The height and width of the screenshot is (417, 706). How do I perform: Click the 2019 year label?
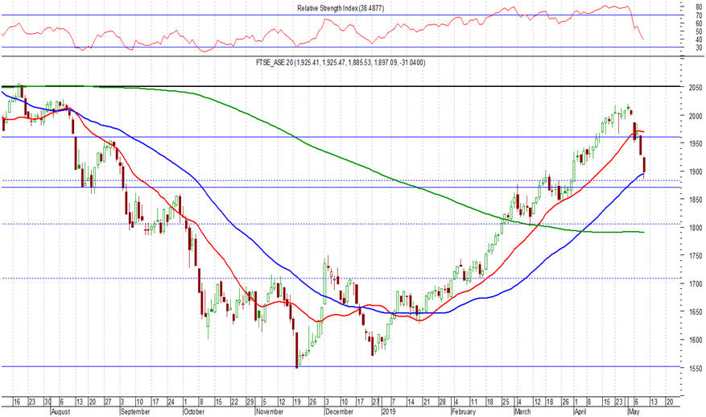coord(388,411)
